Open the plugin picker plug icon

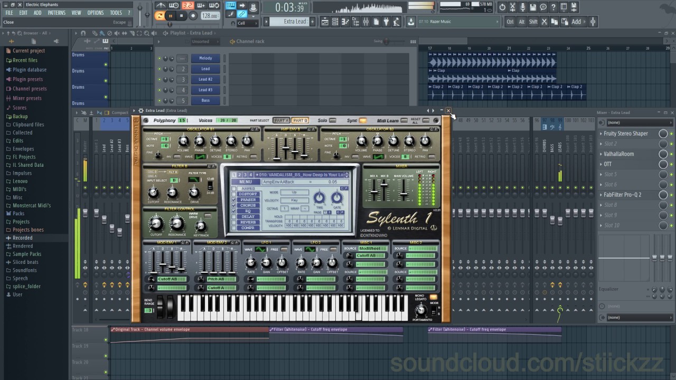tap(386, 22)
